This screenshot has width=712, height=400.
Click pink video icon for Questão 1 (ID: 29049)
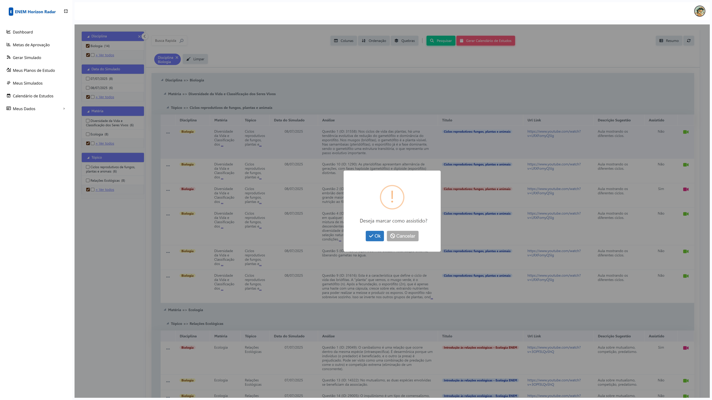686,348
